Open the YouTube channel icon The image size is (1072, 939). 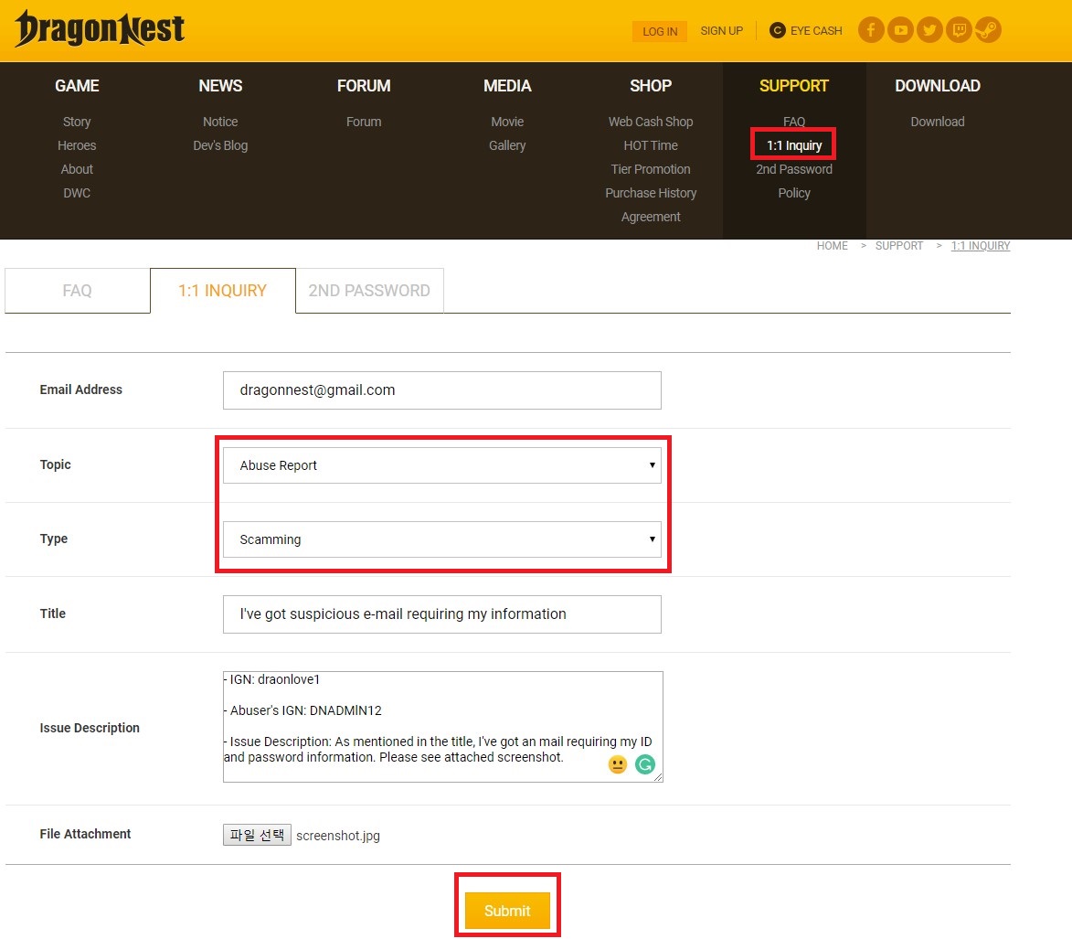click(900, 30)
